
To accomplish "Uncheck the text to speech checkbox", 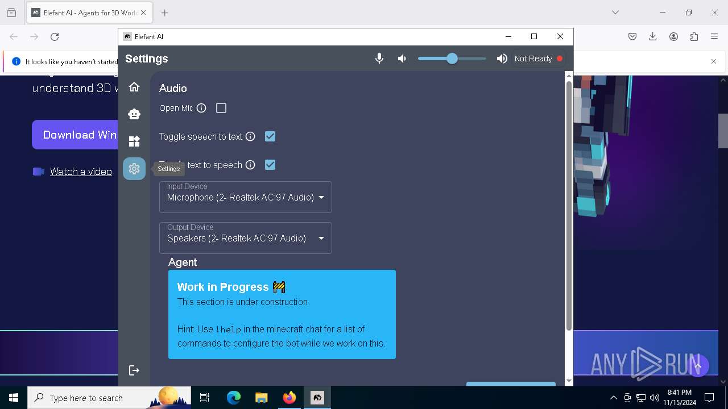I will pos(270,165).
